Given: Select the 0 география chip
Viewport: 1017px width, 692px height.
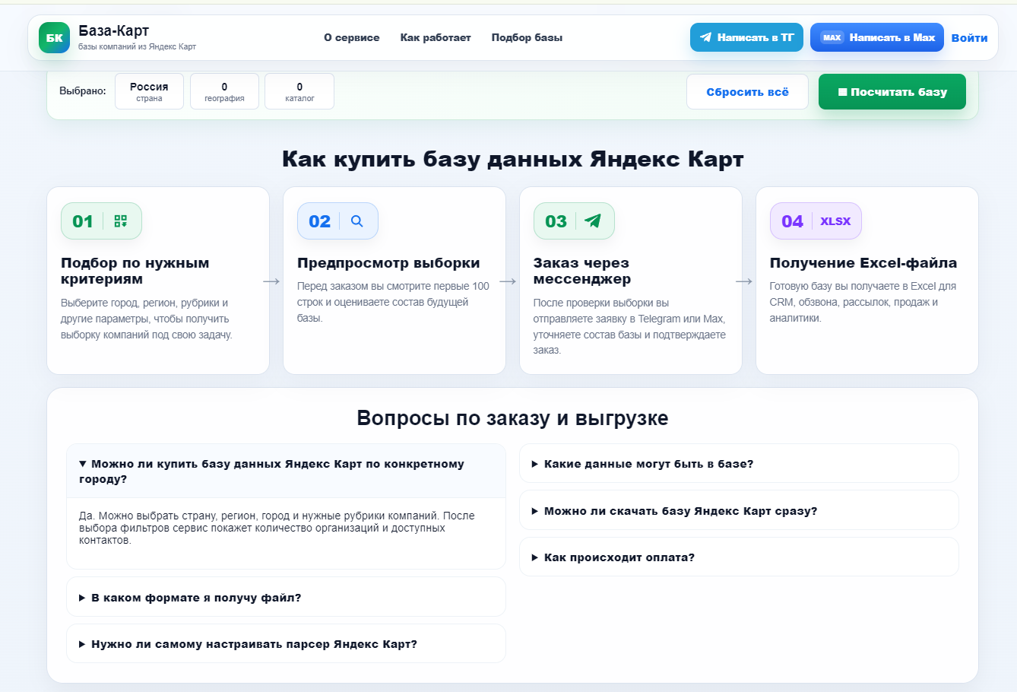Looking at the screenshot, I should tap(224, 91).
